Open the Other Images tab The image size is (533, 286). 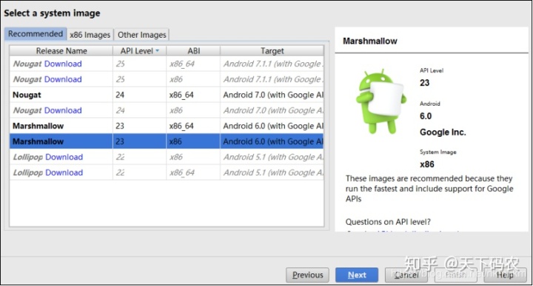(x=141, y=35)
